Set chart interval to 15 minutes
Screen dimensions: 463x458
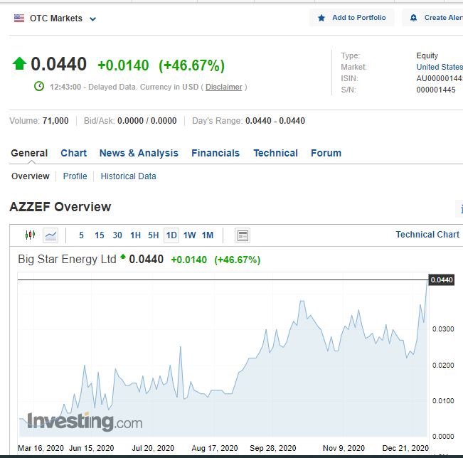point(100,235)
